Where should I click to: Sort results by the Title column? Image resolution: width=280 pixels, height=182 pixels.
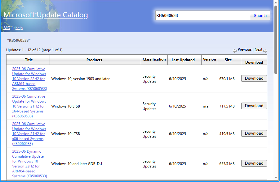29,60
